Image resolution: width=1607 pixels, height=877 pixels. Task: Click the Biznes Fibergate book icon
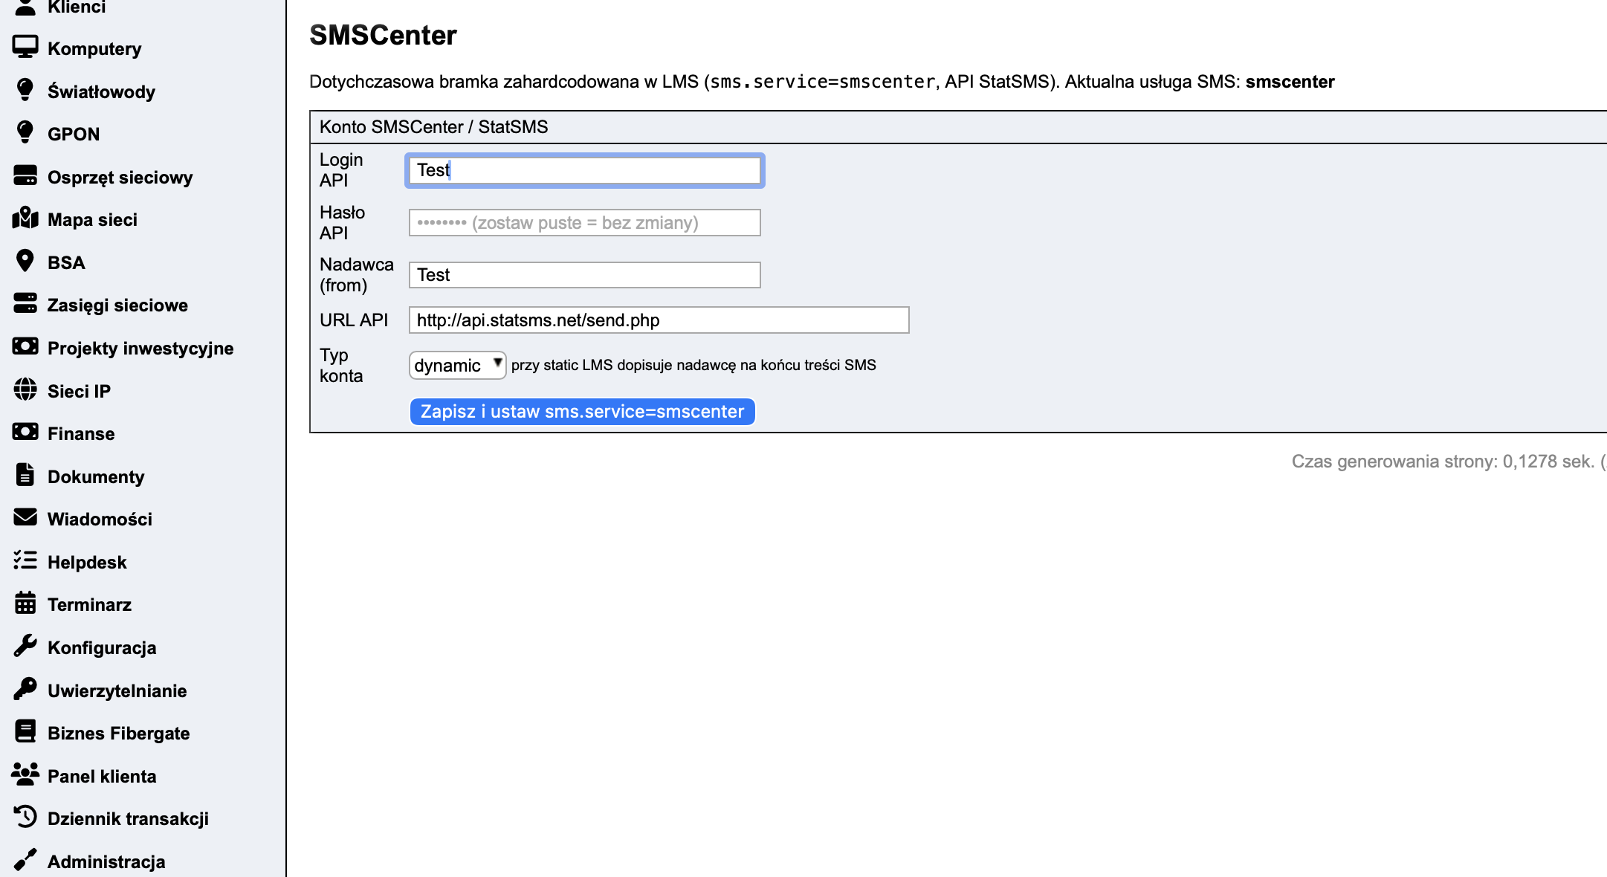(25, 731)
